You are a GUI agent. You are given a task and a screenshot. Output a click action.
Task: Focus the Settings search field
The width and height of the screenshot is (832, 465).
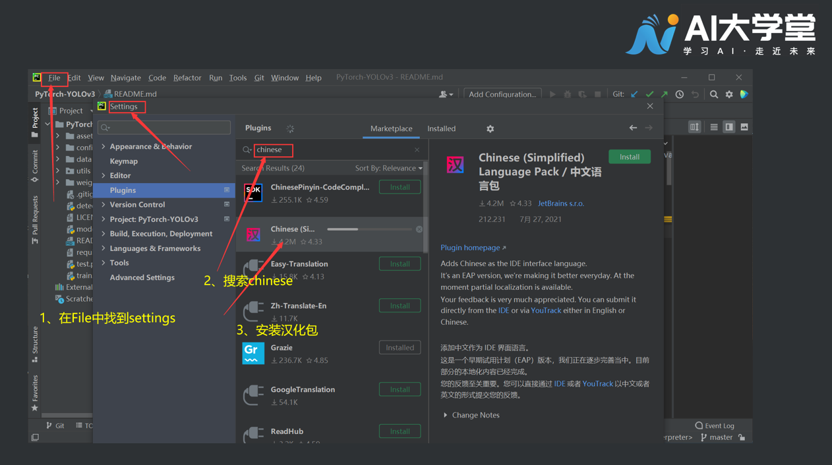click(x=164, y=127)
